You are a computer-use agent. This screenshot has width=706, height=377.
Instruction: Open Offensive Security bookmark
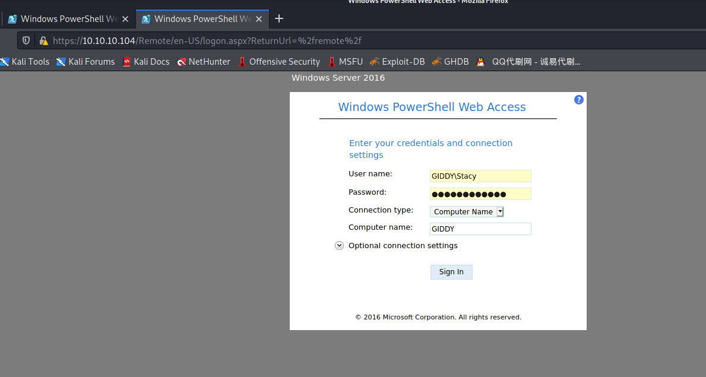(x=278, y=62)
